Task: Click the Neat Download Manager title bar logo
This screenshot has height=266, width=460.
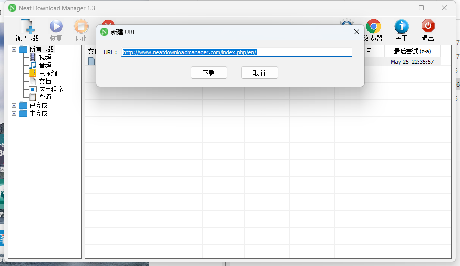Action: [12, 8]
